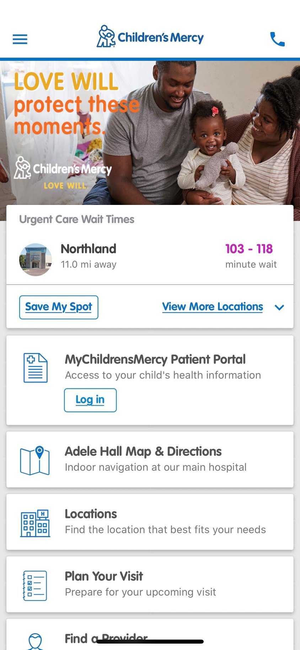Open Adele Hall Map & Directions

pos(143,451)
